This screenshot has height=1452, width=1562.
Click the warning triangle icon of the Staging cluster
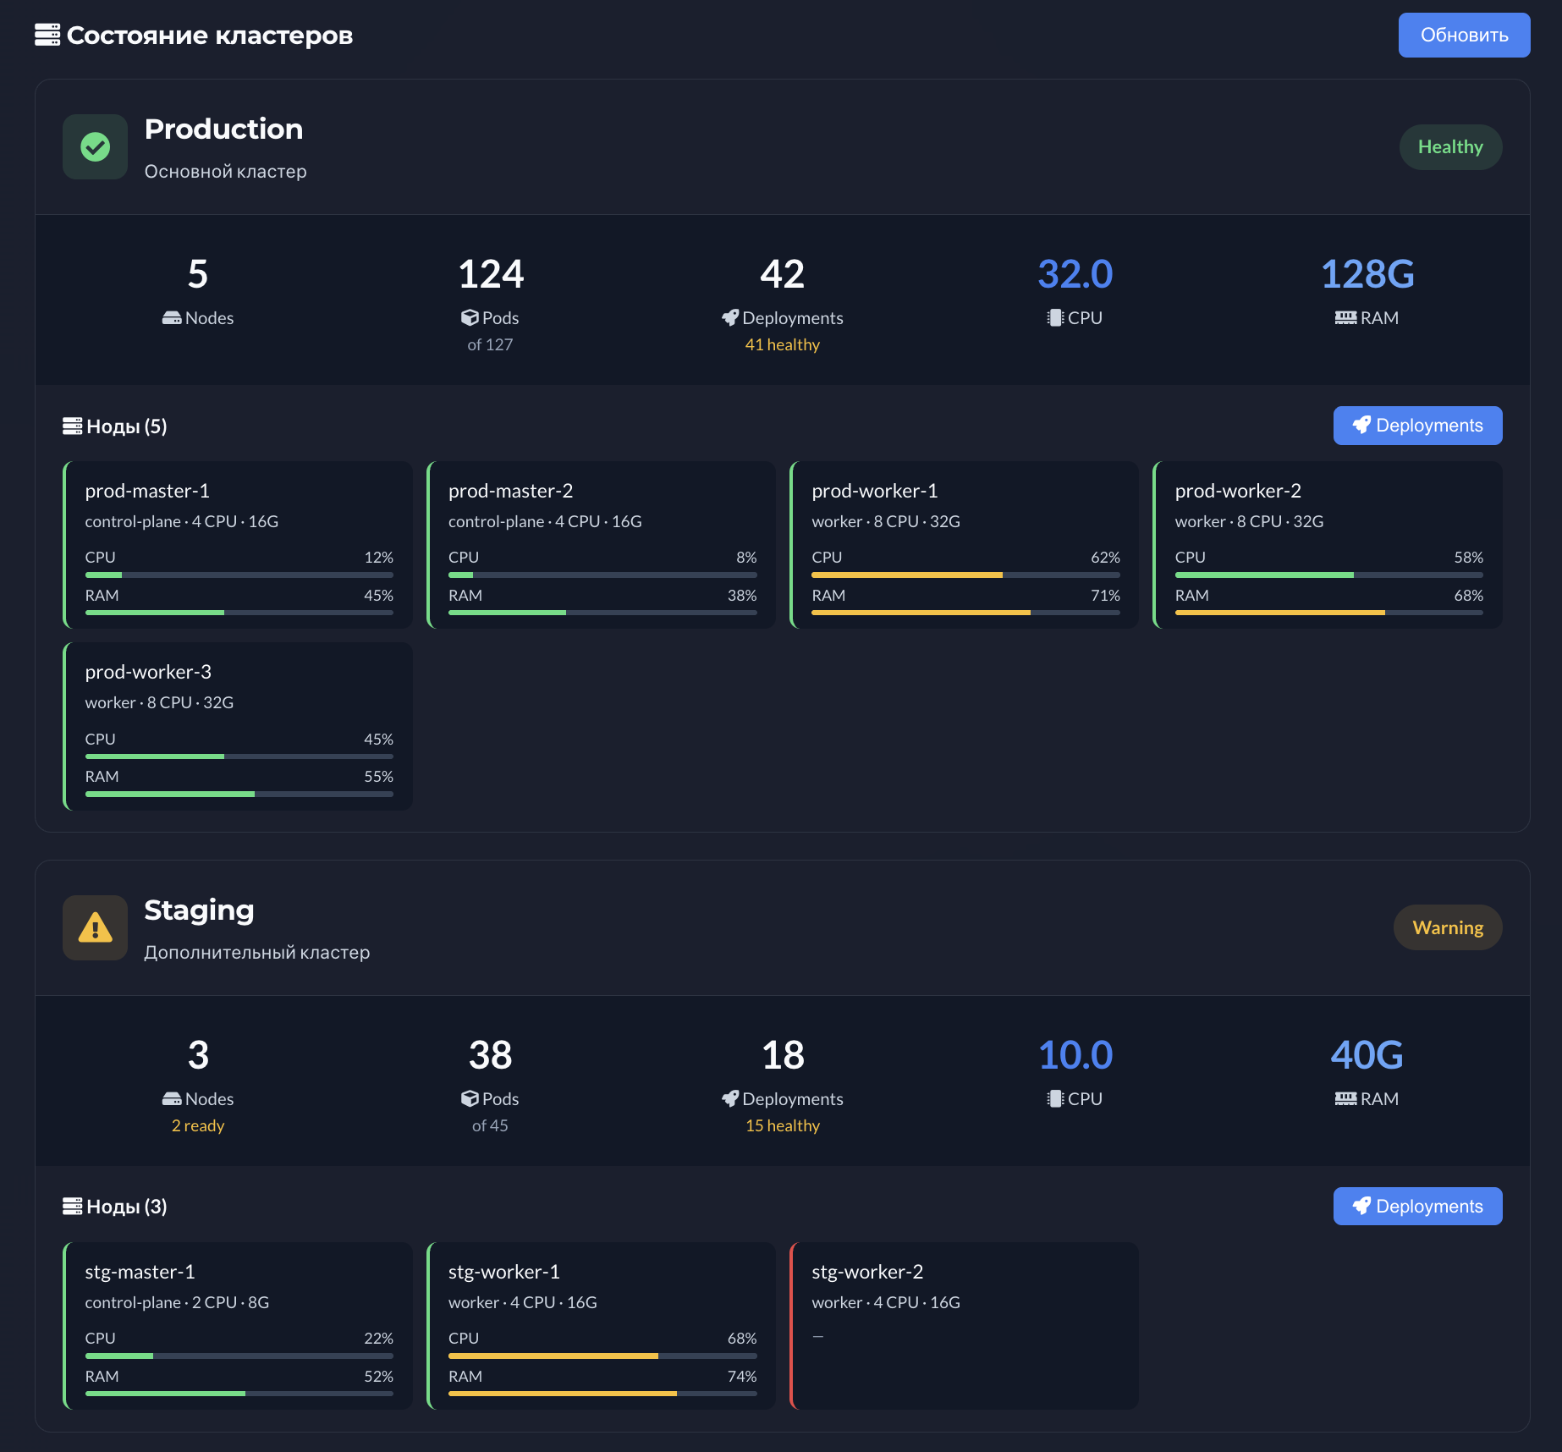click(95, 927)
